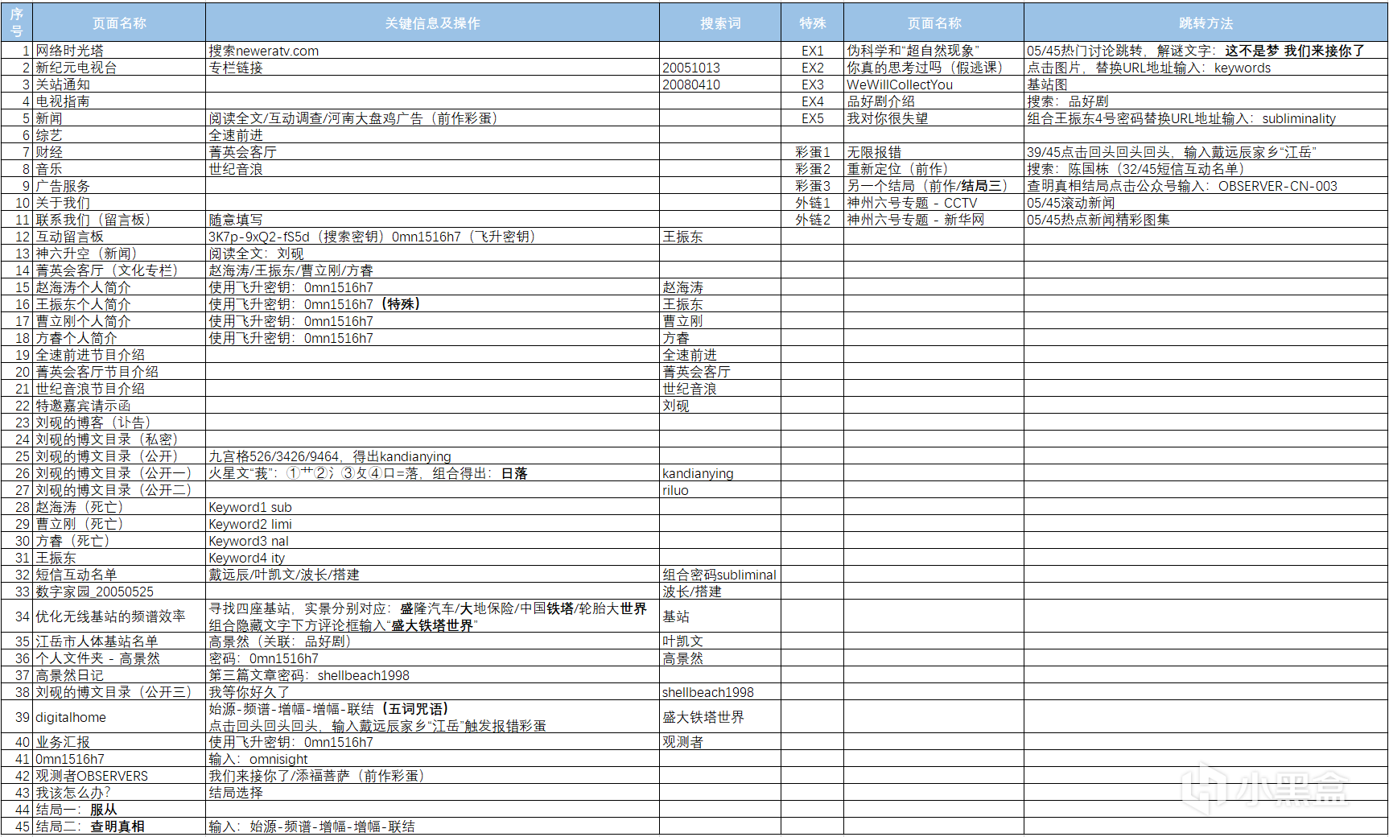
Task: Click the 彩蛋1 cell
Action: click(x=812, y=152)
